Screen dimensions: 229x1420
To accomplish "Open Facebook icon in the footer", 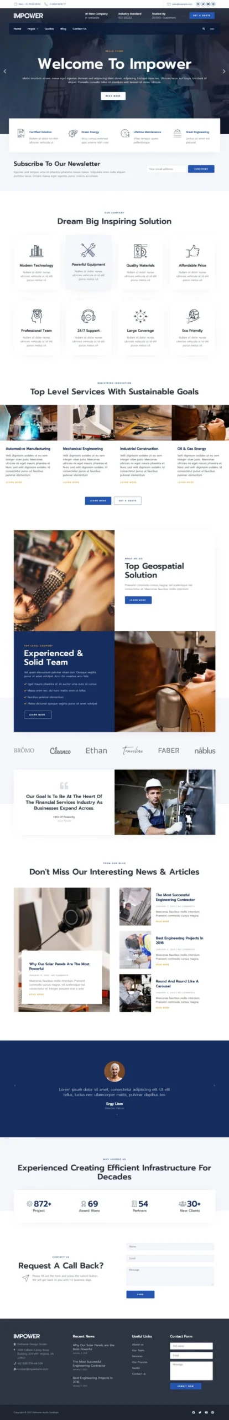I will 194,1412.
